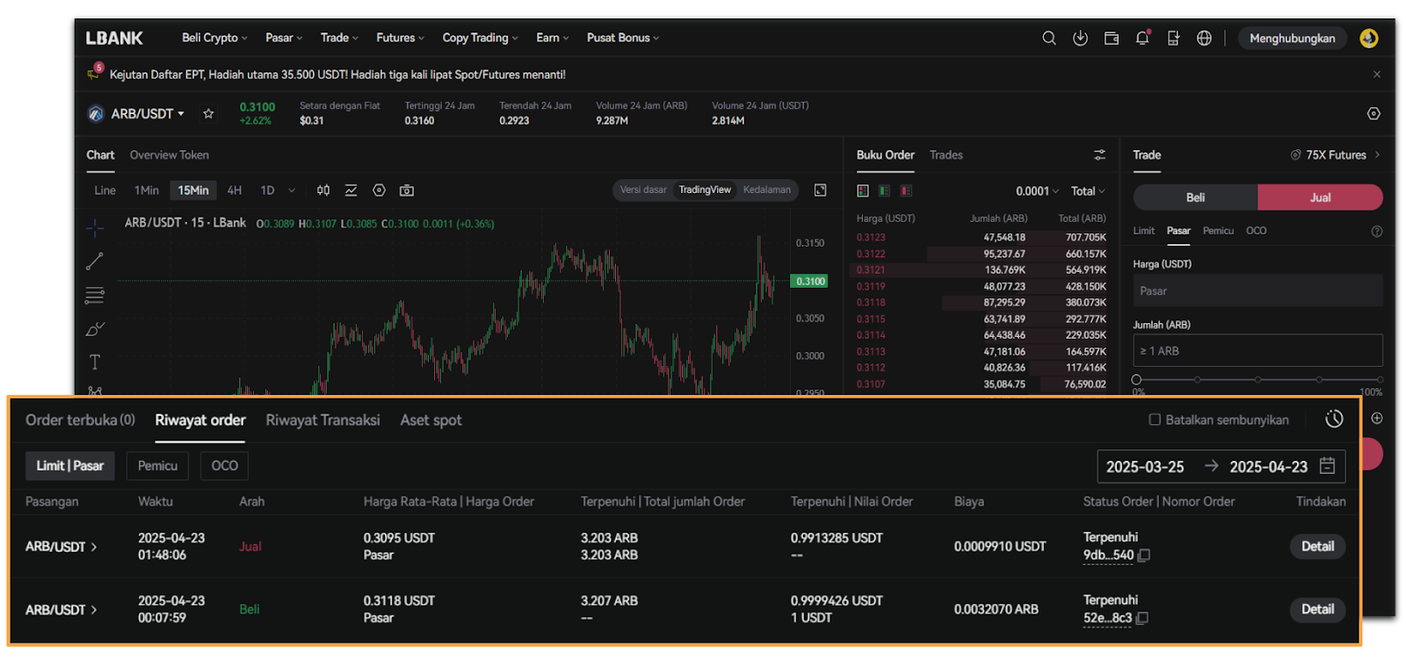Screen dimensions: 1406x660
Task: Toggle the Batalkan sembunyikan checkbox
Action: pyautogui.click(x=1155, y=420)
